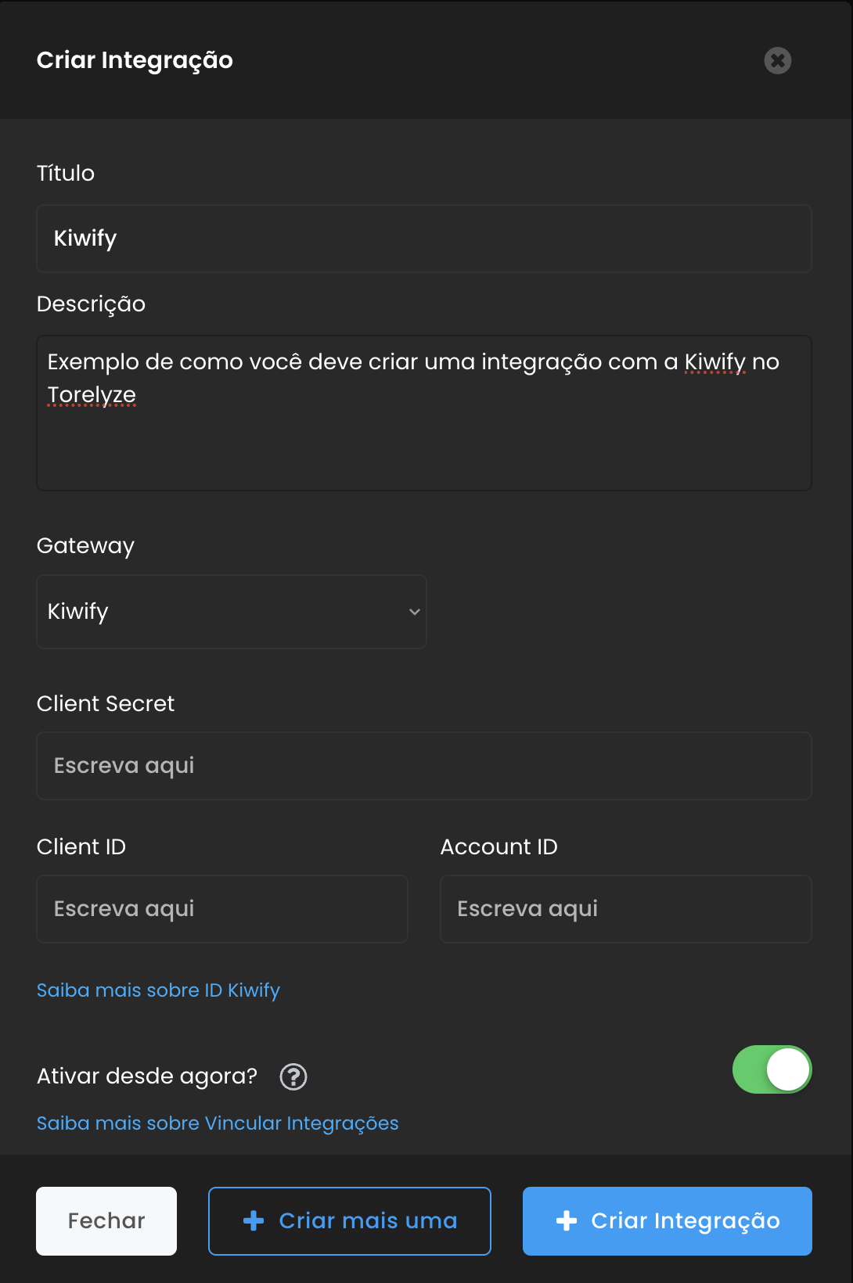
Task: Click the Ativar desde agora? label text
Action: pyautogui.click(x=147, y=1076)
